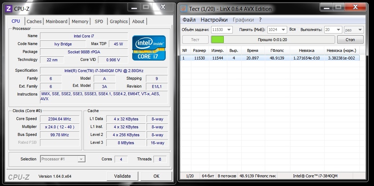
Task: Minimize the LinX window
Action: [327, 7]
